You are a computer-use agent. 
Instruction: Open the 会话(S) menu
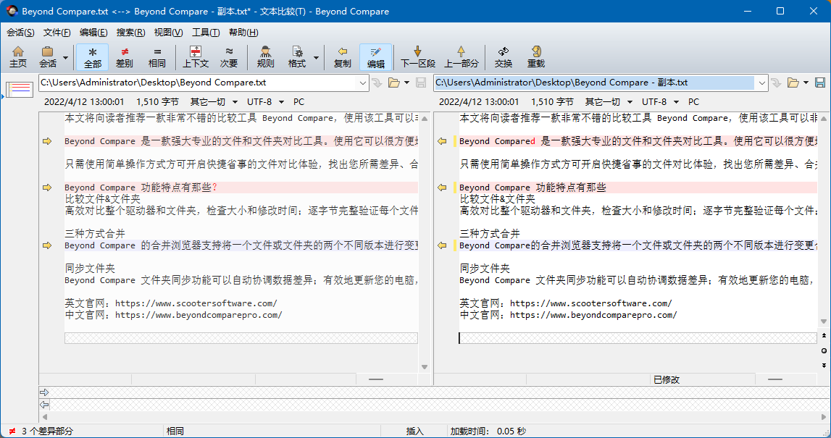[x=21, y=33]
